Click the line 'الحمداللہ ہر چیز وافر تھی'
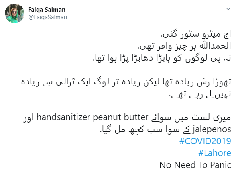The width and height of the screenshot is (236, 174). click(x=184, y=46)
